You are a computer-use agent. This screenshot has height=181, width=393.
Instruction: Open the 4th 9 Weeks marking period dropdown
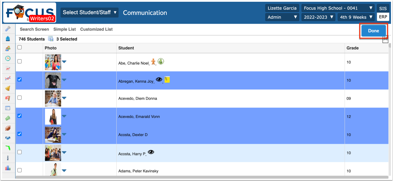tap(356, 17)
